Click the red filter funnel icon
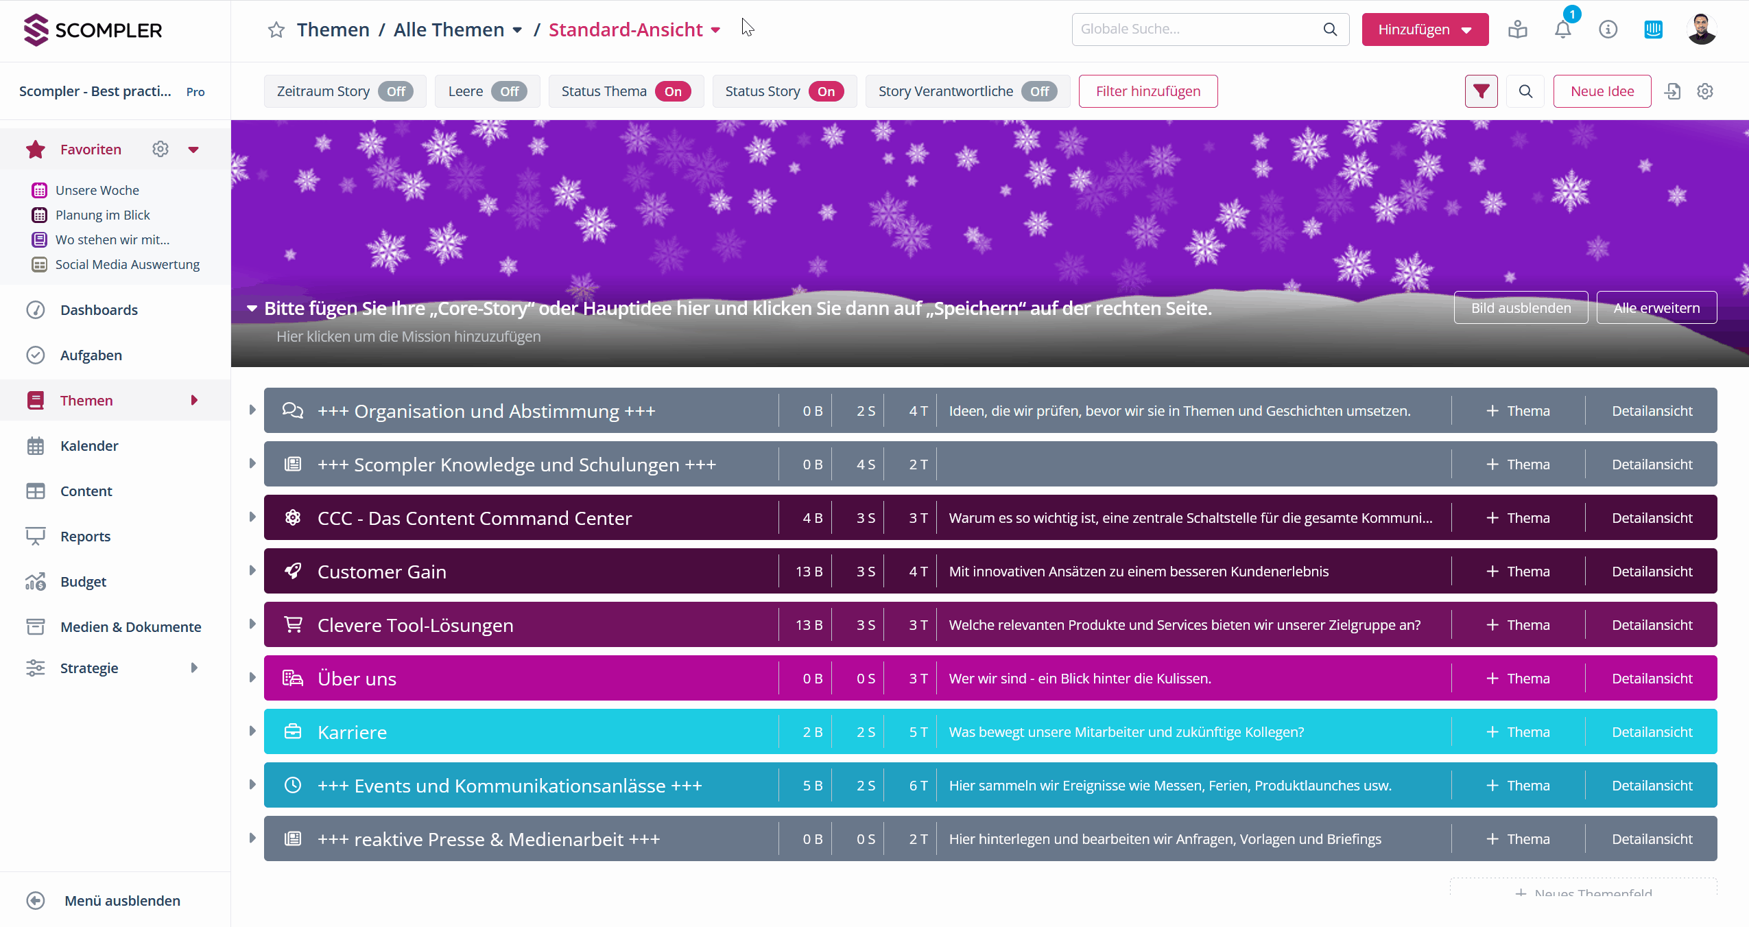This screenshot has width=1749, height=927. [1481, 91]
